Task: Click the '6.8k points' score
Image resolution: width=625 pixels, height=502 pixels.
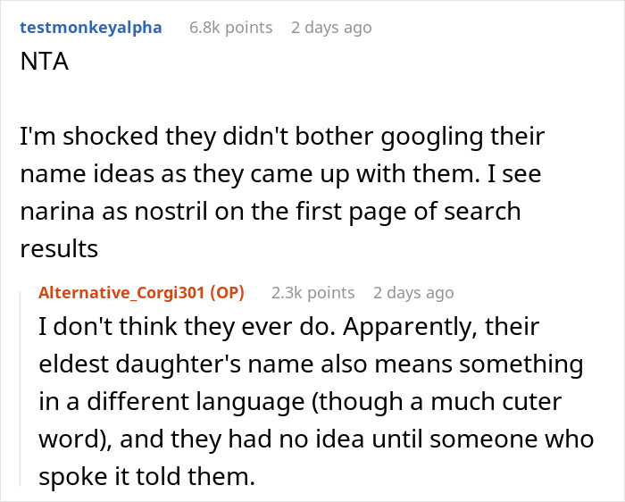Action: click(x=230, y=28)
